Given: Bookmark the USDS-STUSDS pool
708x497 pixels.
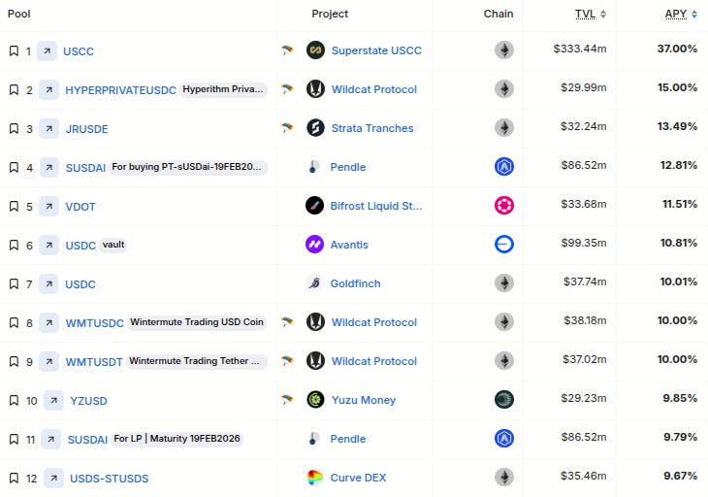Looking at the screenshot, I should pos(14,478).
